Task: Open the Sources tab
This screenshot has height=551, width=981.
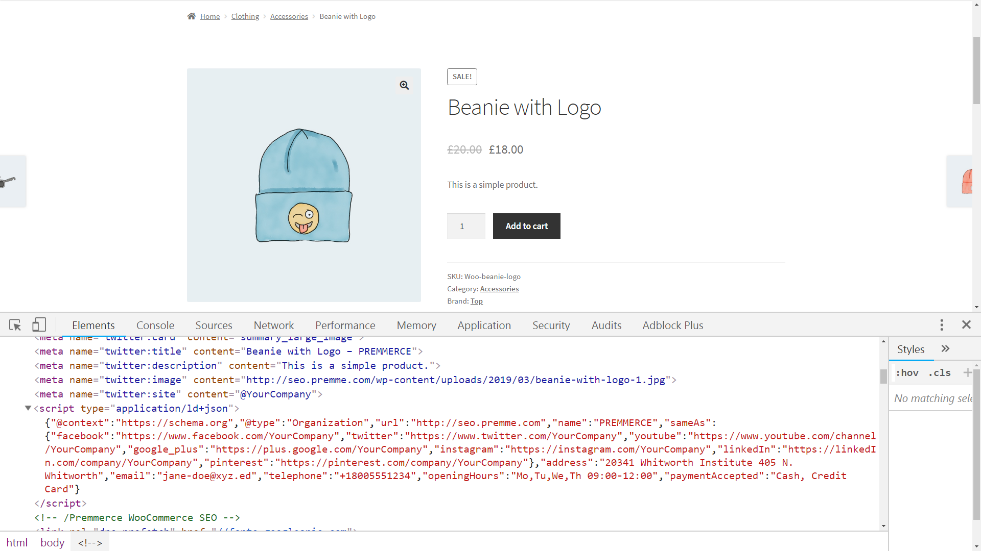Action: 214,325
